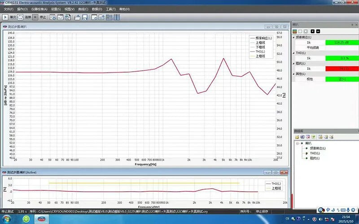Select the vertical column layout icon
This screenshot has width=359, height=224.
[117, 17]
